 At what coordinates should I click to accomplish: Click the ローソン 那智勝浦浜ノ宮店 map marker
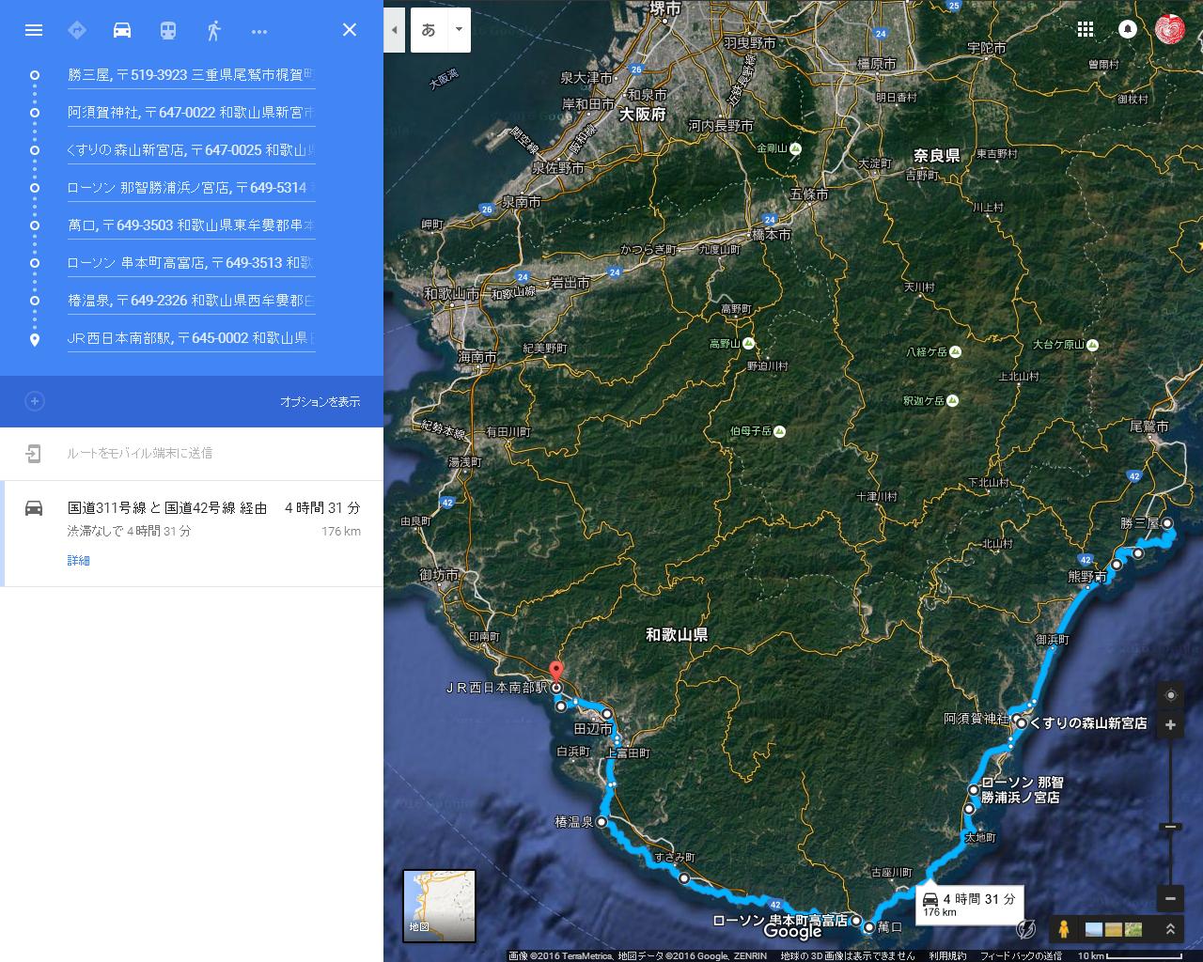[x=974, y=789]
